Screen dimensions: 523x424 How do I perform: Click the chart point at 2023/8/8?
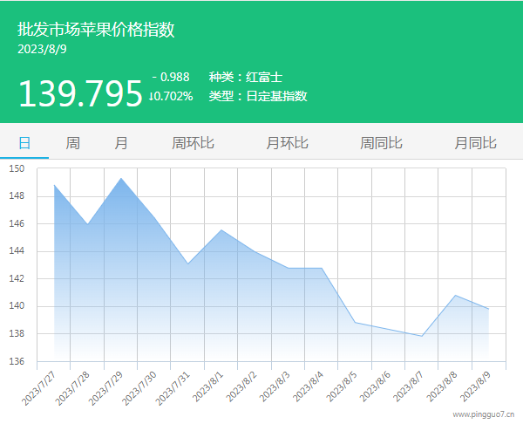click(455, 295)
